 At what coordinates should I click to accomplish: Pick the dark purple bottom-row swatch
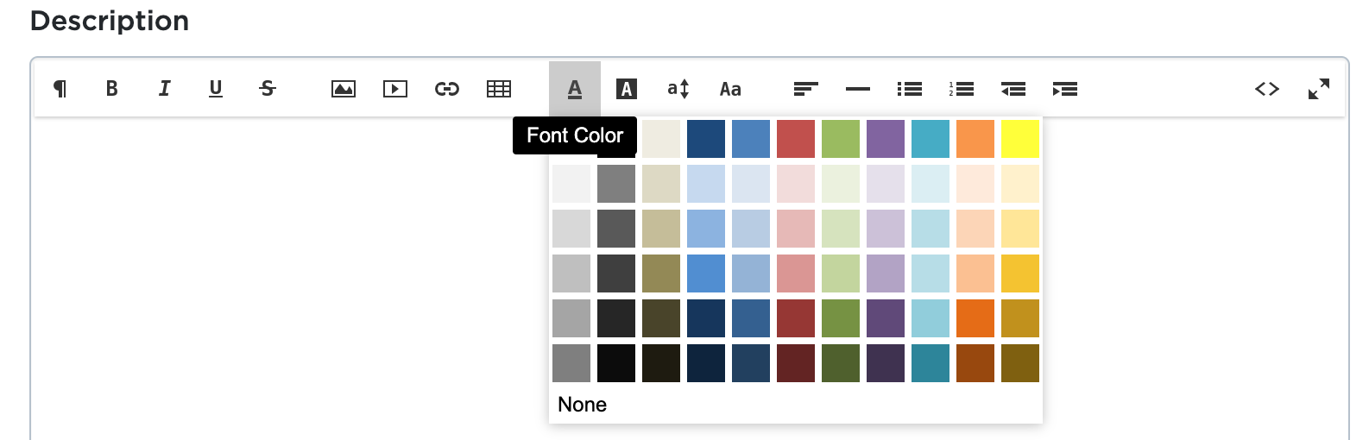(886, 363)
